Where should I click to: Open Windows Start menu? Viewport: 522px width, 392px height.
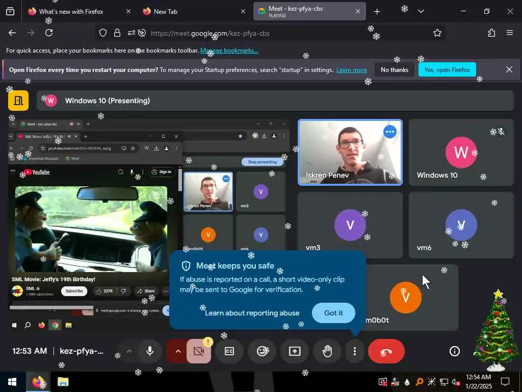coord(12,382)
